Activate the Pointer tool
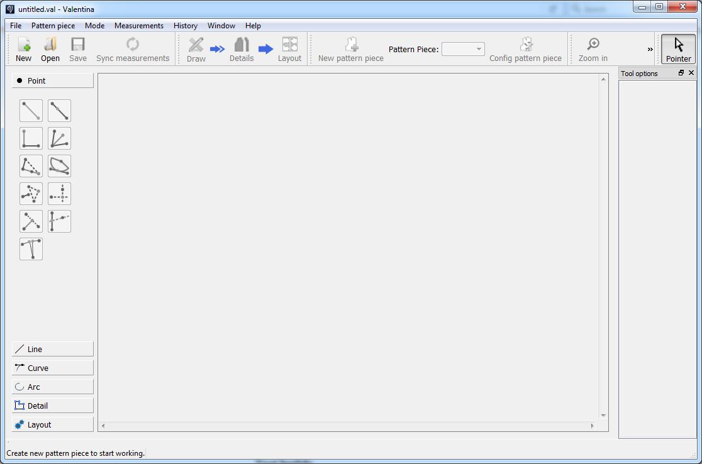 click(x=678, y=48)
